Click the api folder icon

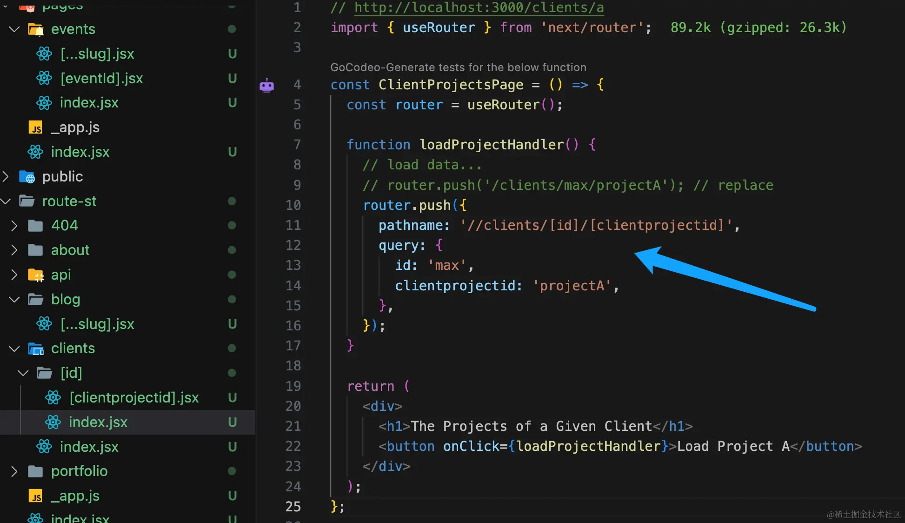[36, 275]
